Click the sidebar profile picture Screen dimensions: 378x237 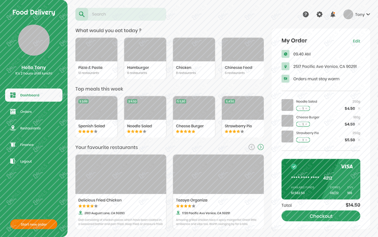tap(34, 40)
